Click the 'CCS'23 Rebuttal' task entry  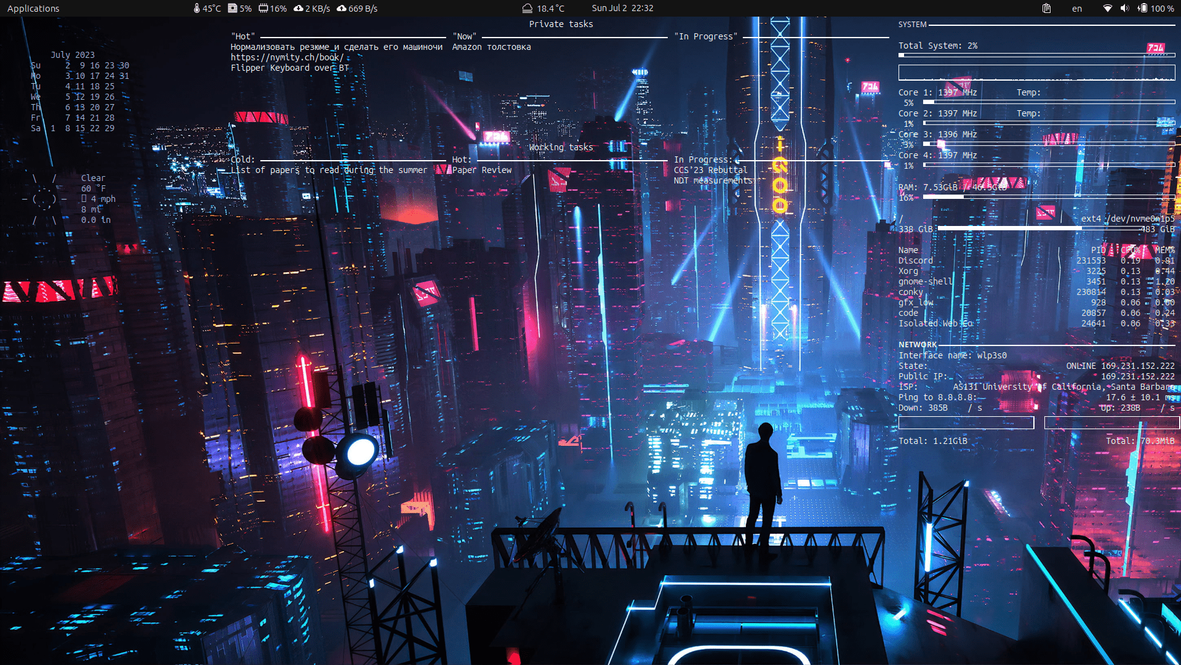(x=710, y=170)
